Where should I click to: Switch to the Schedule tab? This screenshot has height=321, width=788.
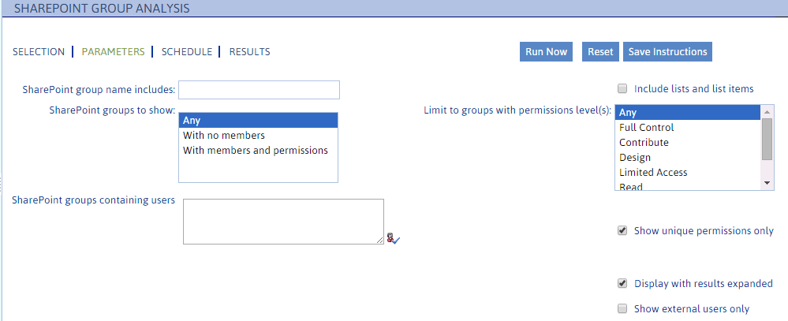(x=187, y=52)
